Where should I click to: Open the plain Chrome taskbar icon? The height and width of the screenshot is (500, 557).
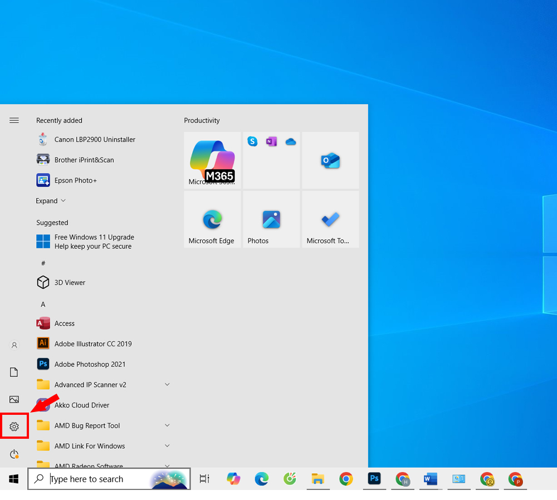(346, 479)
